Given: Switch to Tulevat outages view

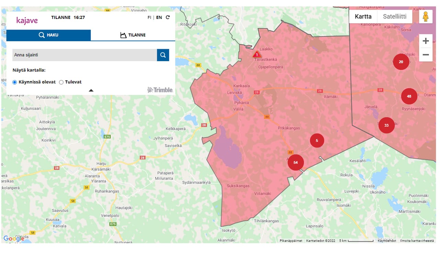Looking at the screenshot, I should coord(61,82).
